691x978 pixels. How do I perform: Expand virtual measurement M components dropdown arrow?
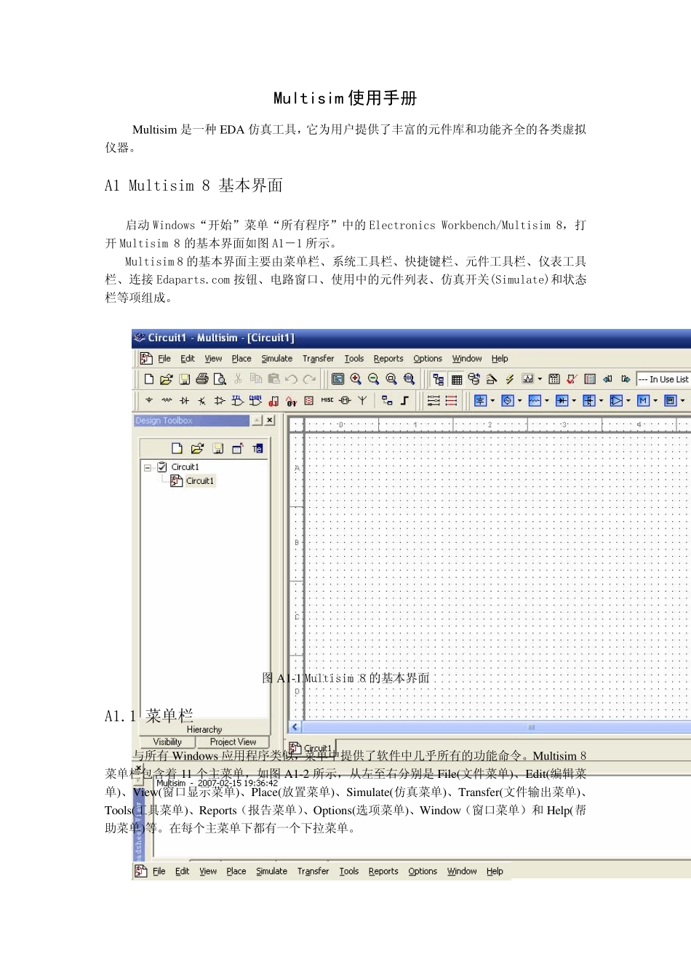[x=655, y=400]
